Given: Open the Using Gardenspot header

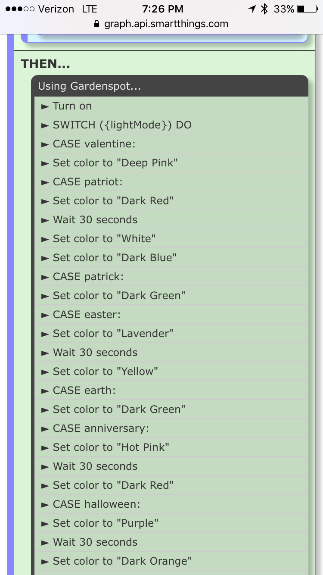Looking at the screenshot, I should click(x=170, y=86).
